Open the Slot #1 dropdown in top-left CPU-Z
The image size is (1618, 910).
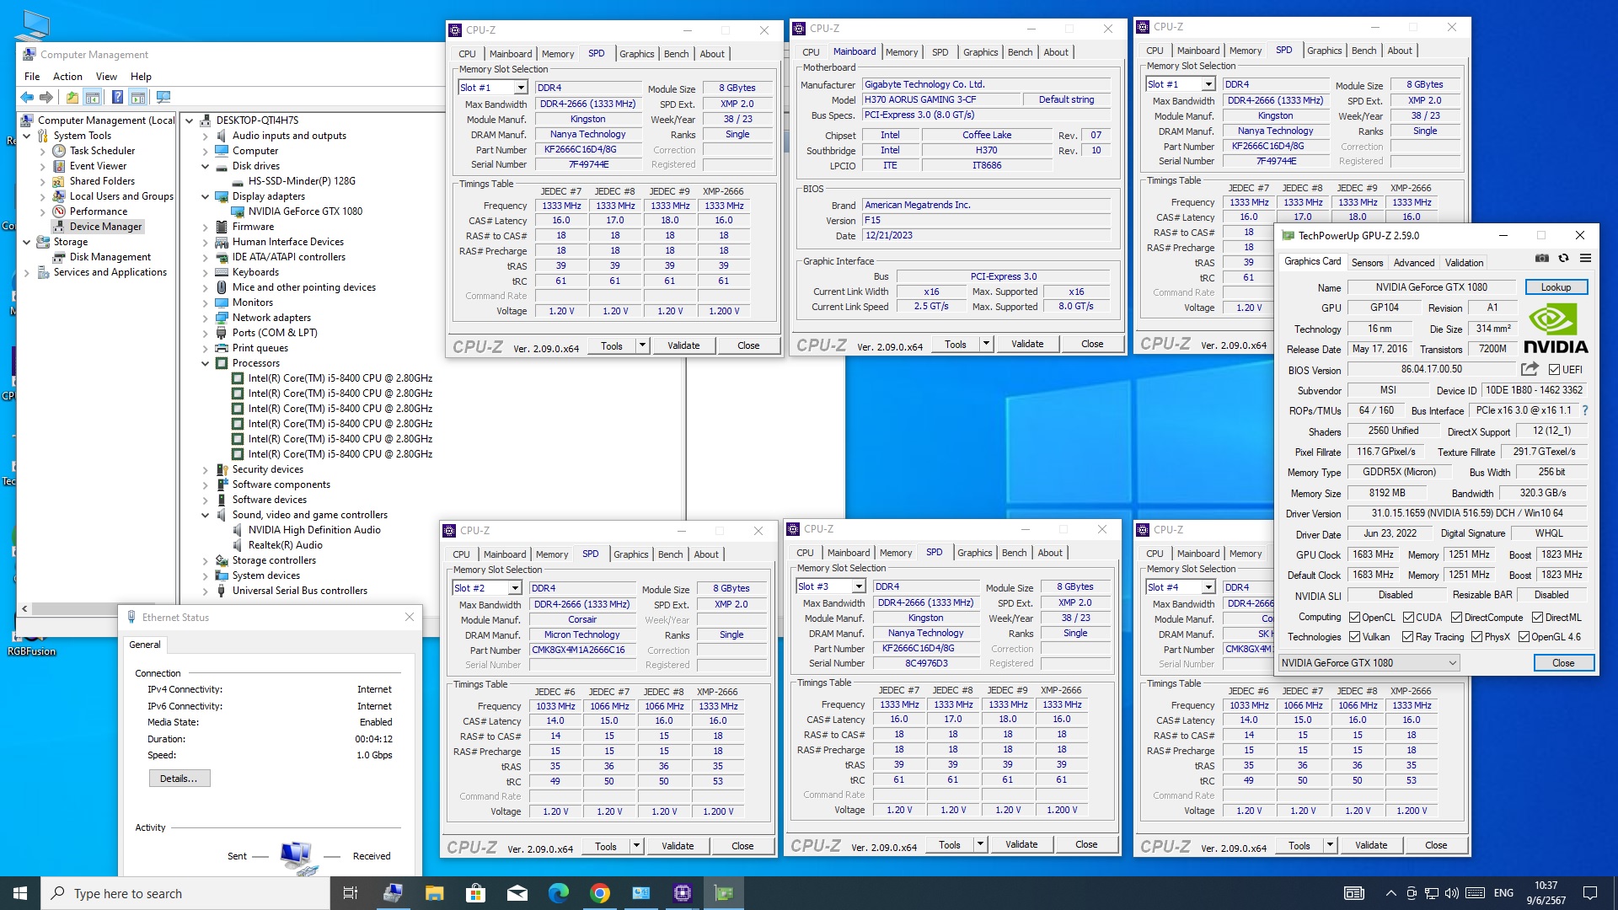521,88
